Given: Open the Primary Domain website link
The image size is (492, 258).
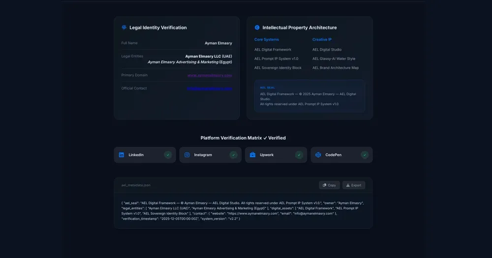Looking at the screenshot, I should 210,75.
